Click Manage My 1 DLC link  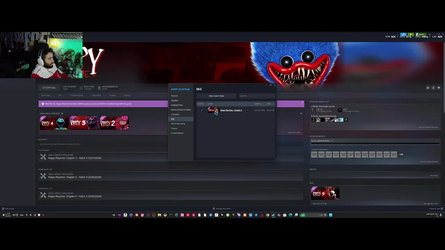pyautogui.click(x=431, y=203)
